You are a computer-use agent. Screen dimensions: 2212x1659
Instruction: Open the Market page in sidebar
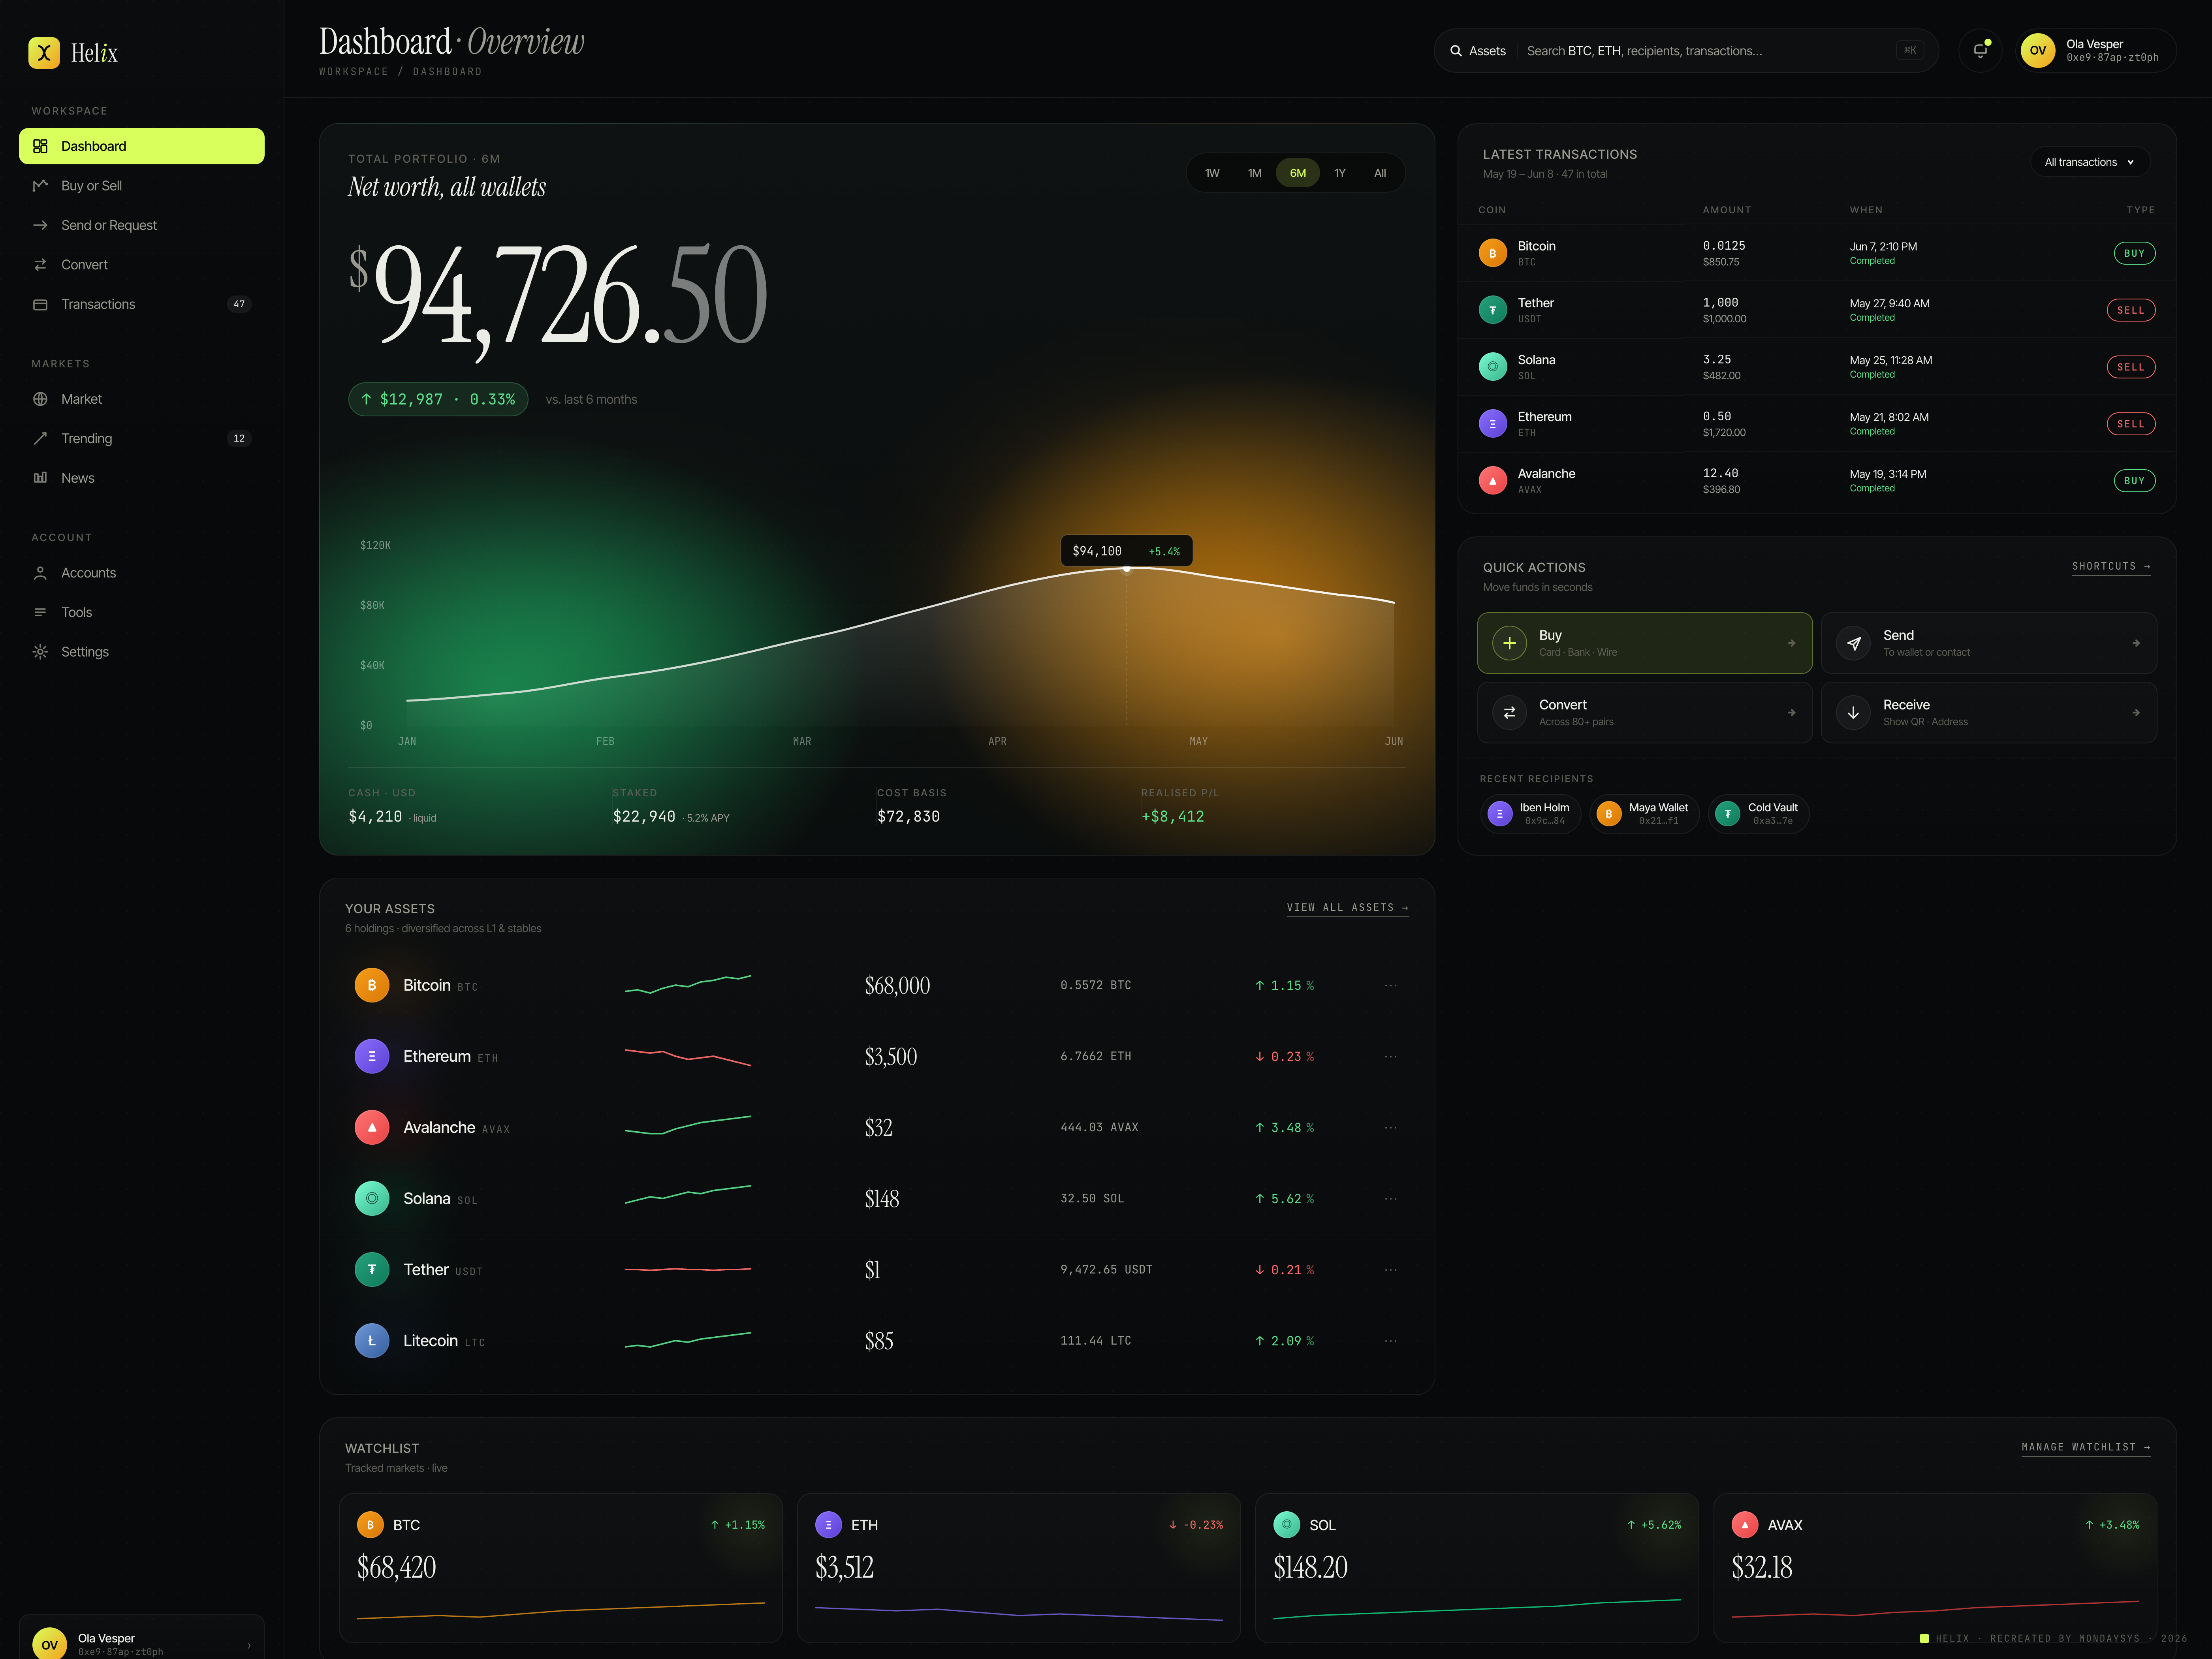click(x=142, y=399)
